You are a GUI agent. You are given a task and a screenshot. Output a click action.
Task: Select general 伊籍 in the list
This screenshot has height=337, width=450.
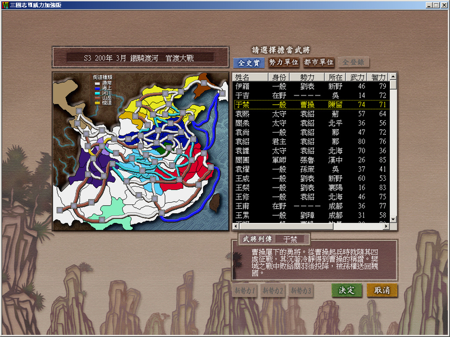tap(311, 86)
